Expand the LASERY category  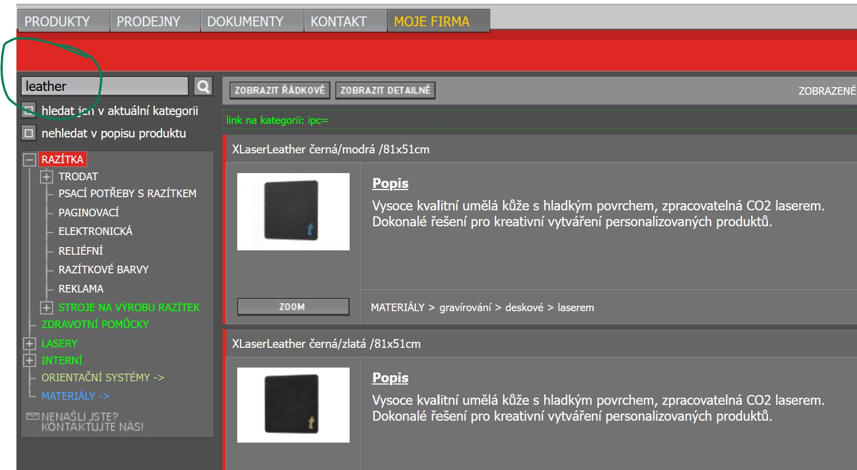30,344
